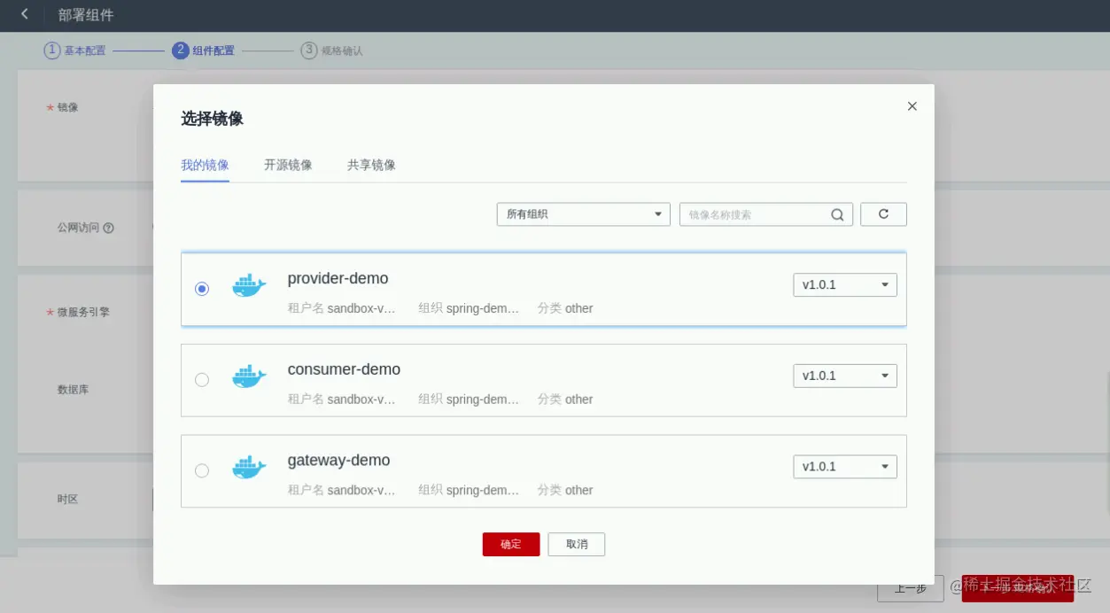Screen dimensions: 1110x613
Task: Click the provider-demo image name
Action: pyautogui.click(x=338, y=278)
